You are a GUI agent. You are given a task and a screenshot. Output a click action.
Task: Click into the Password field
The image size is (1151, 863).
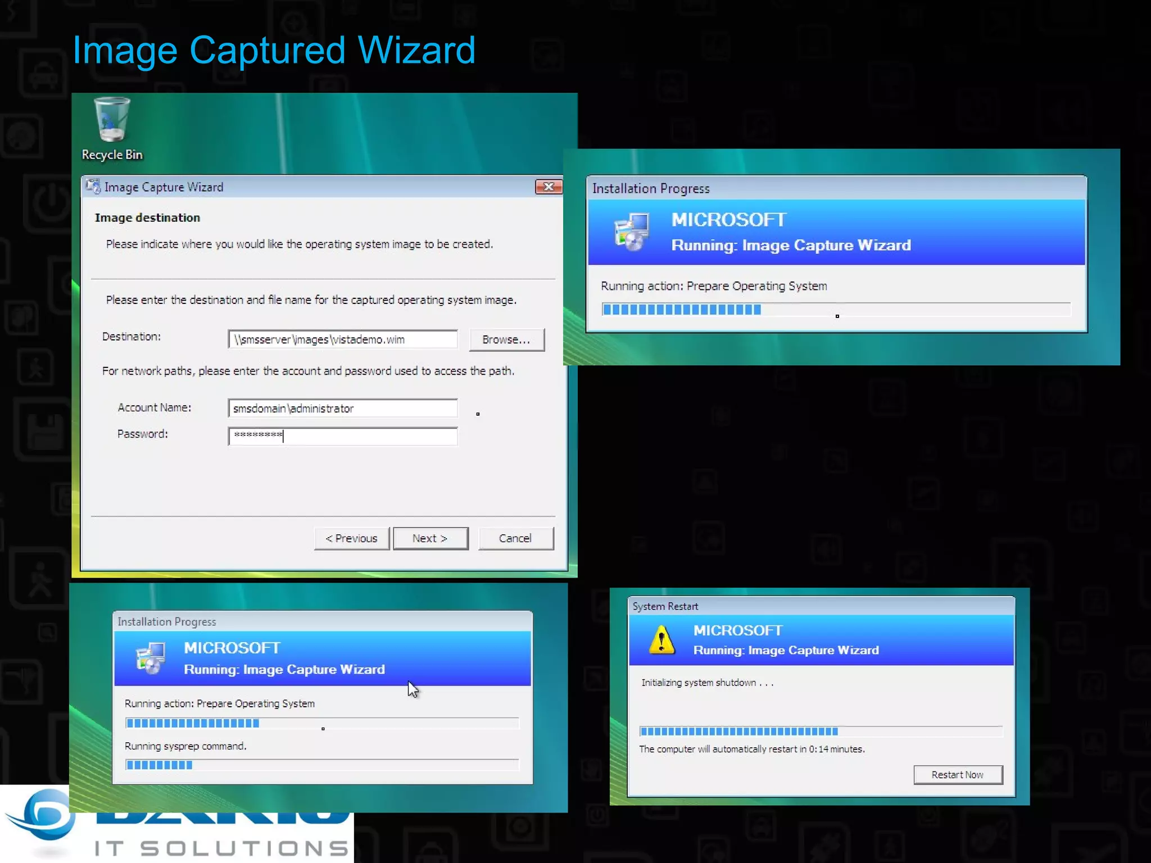tap(343, 436)
